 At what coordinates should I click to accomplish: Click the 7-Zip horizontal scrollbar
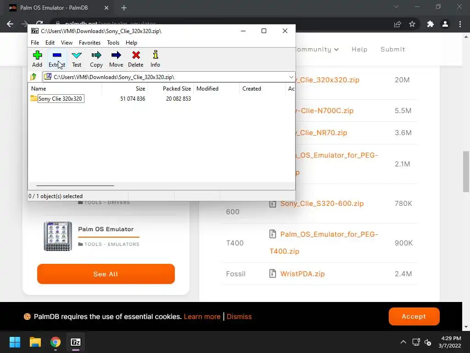pyautogui.click(x=75, y=186)
